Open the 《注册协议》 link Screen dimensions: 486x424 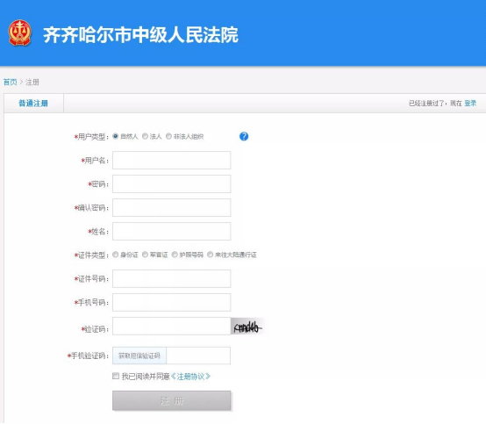190,377
